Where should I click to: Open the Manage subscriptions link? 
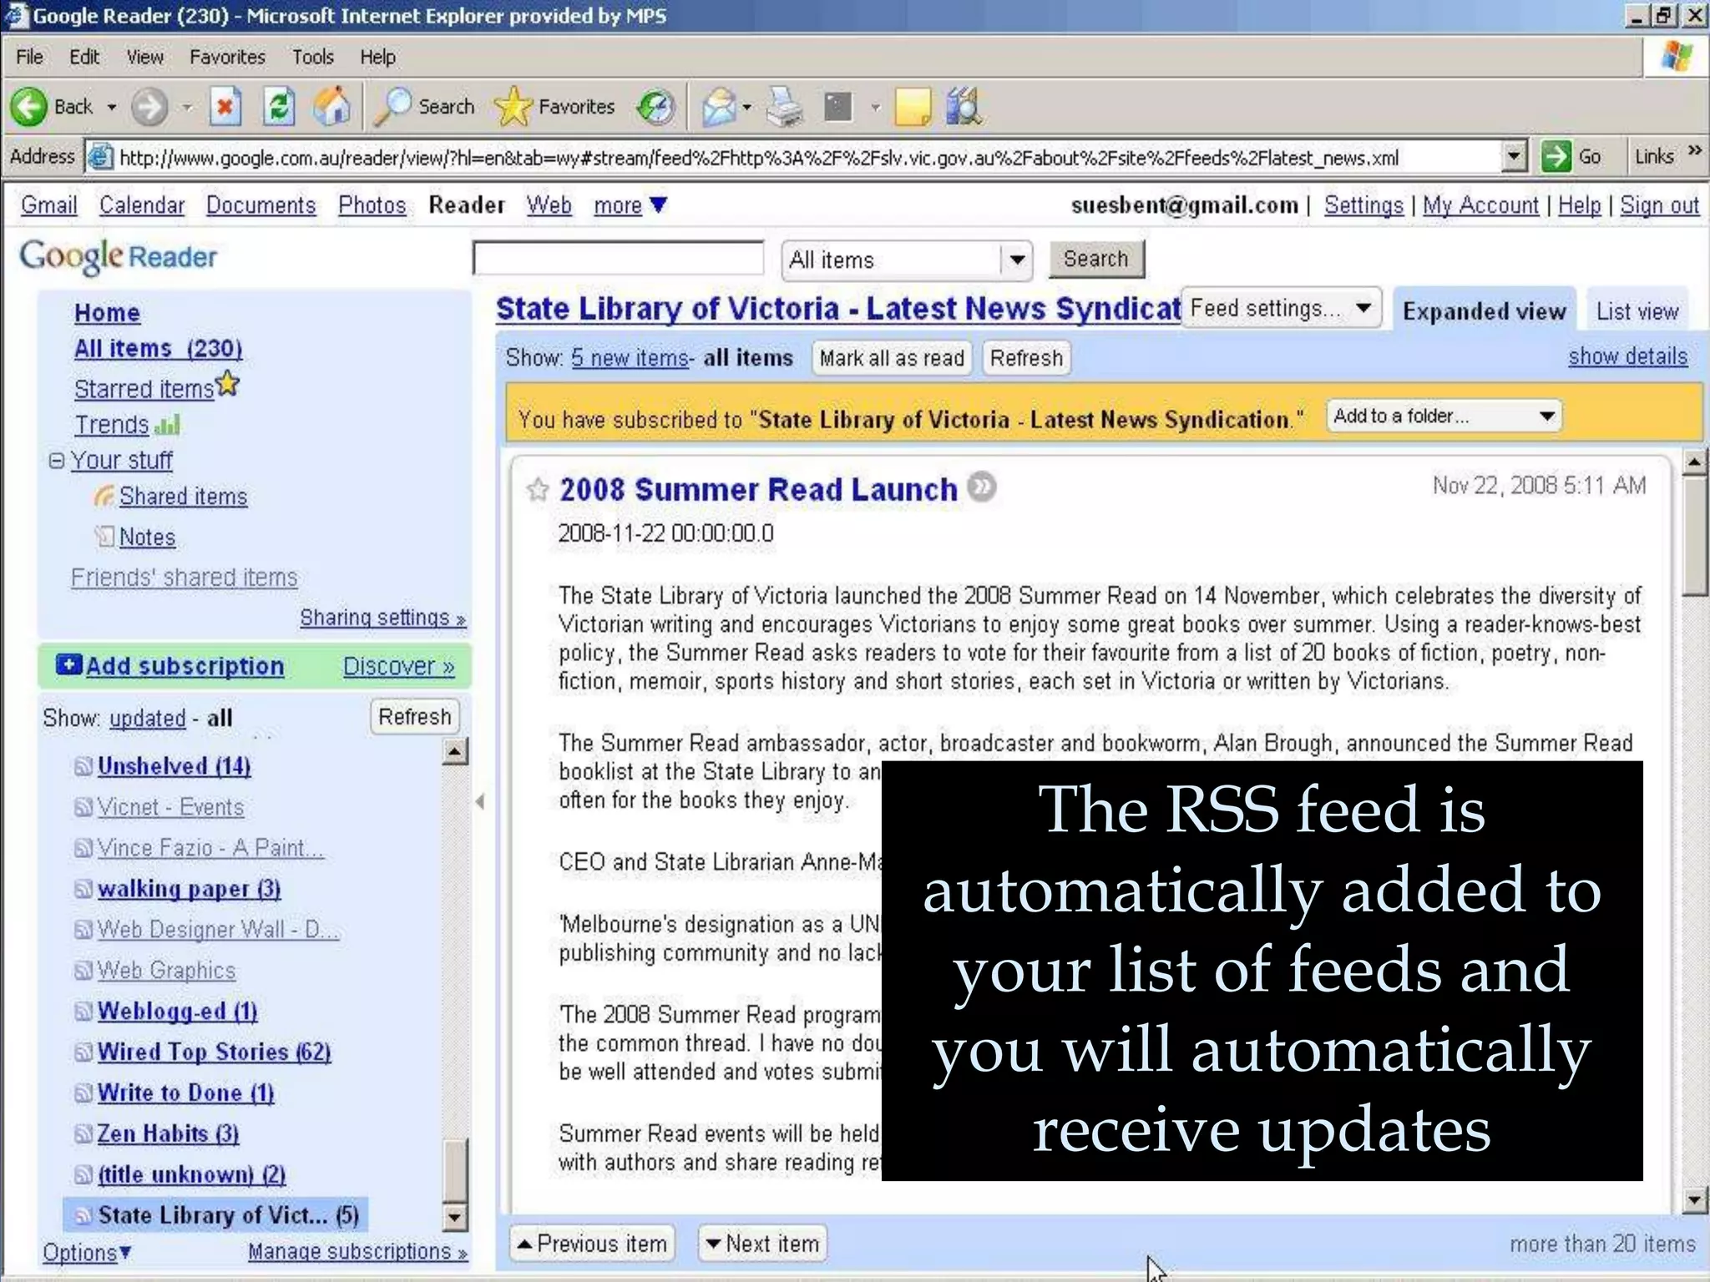pyautogui.click(x=357, y=1251)
